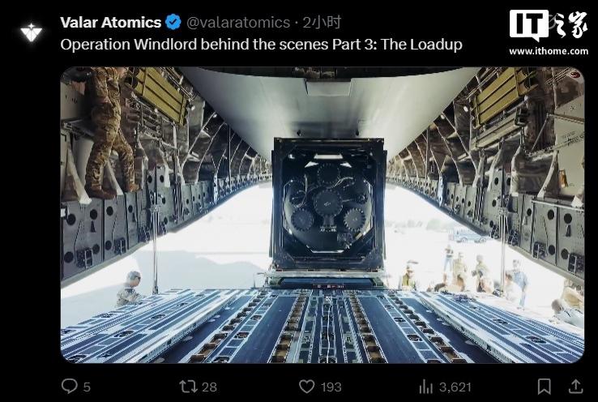
Task: Click the repost count 28
Action: pyautogui.click(x=209, y=387)
